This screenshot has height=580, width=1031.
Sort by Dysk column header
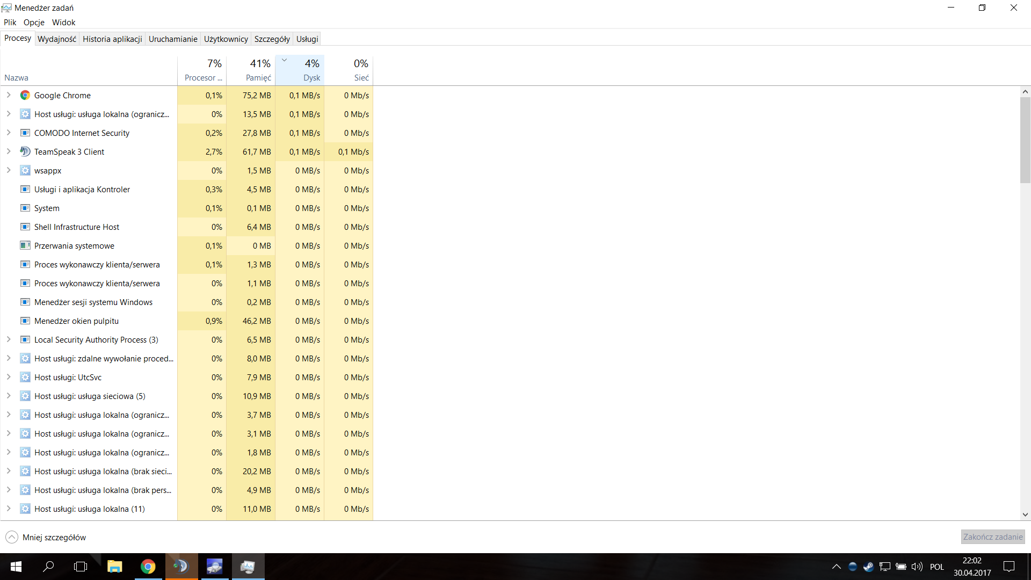click(x=300, y=70)
